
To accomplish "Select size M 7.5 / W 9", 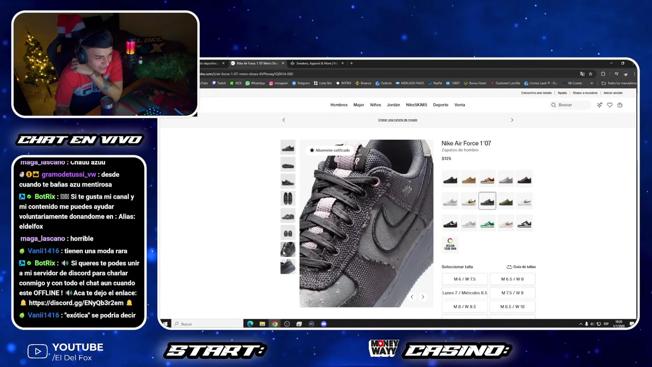I will click(512, 293).
